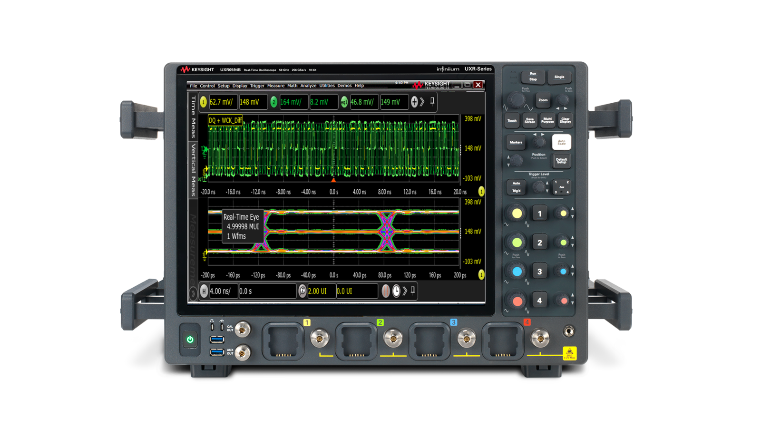Viewport: 761px width, 428px height.
Task: Add a waveform with the plus icon
Action: point(414,102)
